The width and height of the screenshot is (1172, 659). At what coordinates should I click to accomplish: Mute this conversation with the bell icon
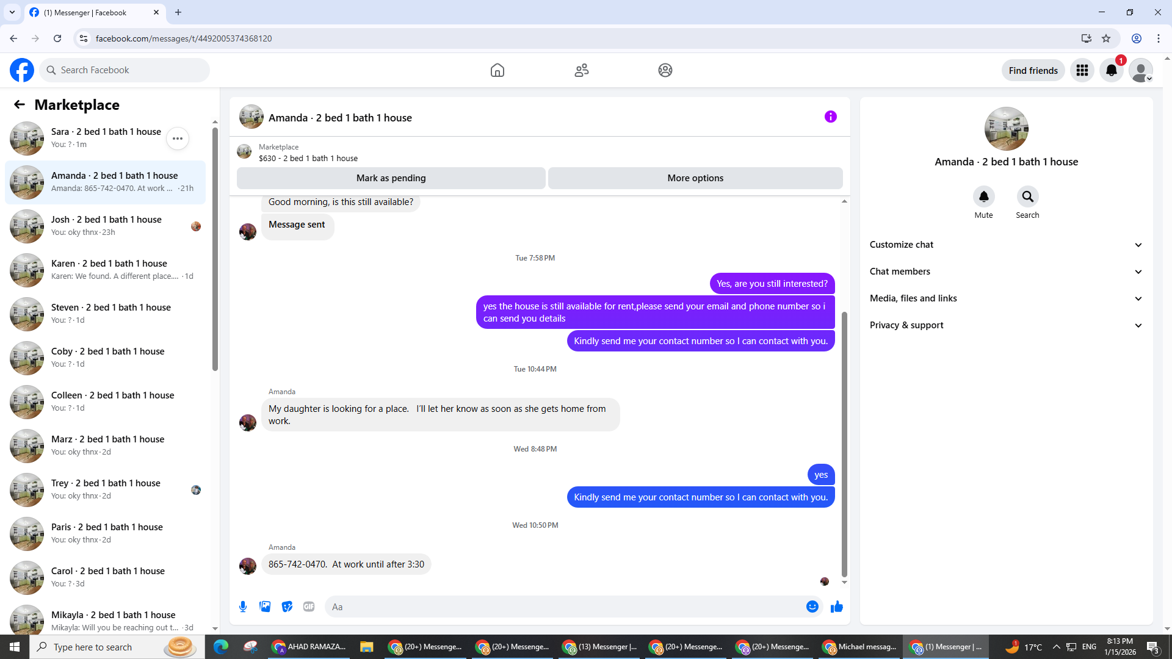[x=983, y=196]
